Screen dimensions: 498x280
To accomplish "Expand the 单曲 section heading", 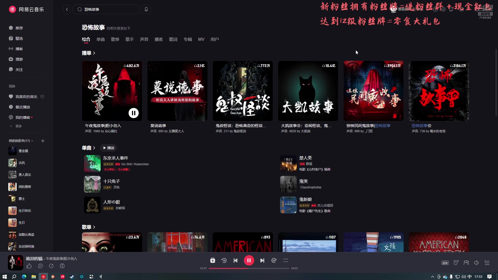I will point(88,148).
